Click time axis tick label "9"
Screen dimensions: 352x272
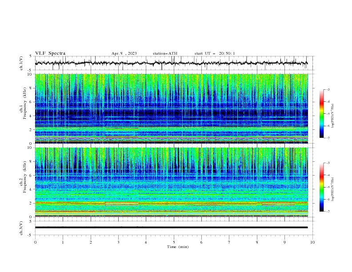point(284,242)
